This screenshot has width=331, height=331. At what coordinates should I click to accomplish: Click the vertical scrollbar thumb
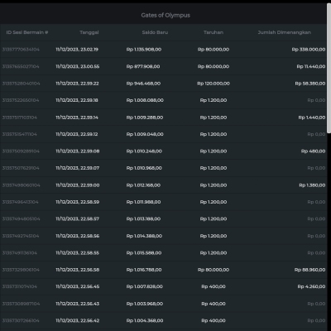329,68
